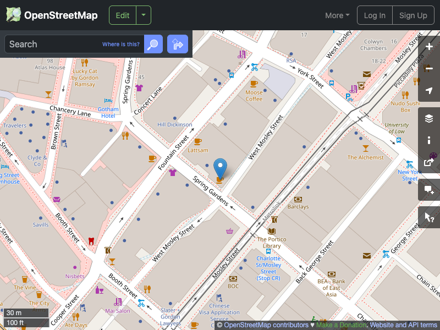
Task: Activate the query features cursor icon
Action: click(x=429, y=217)
